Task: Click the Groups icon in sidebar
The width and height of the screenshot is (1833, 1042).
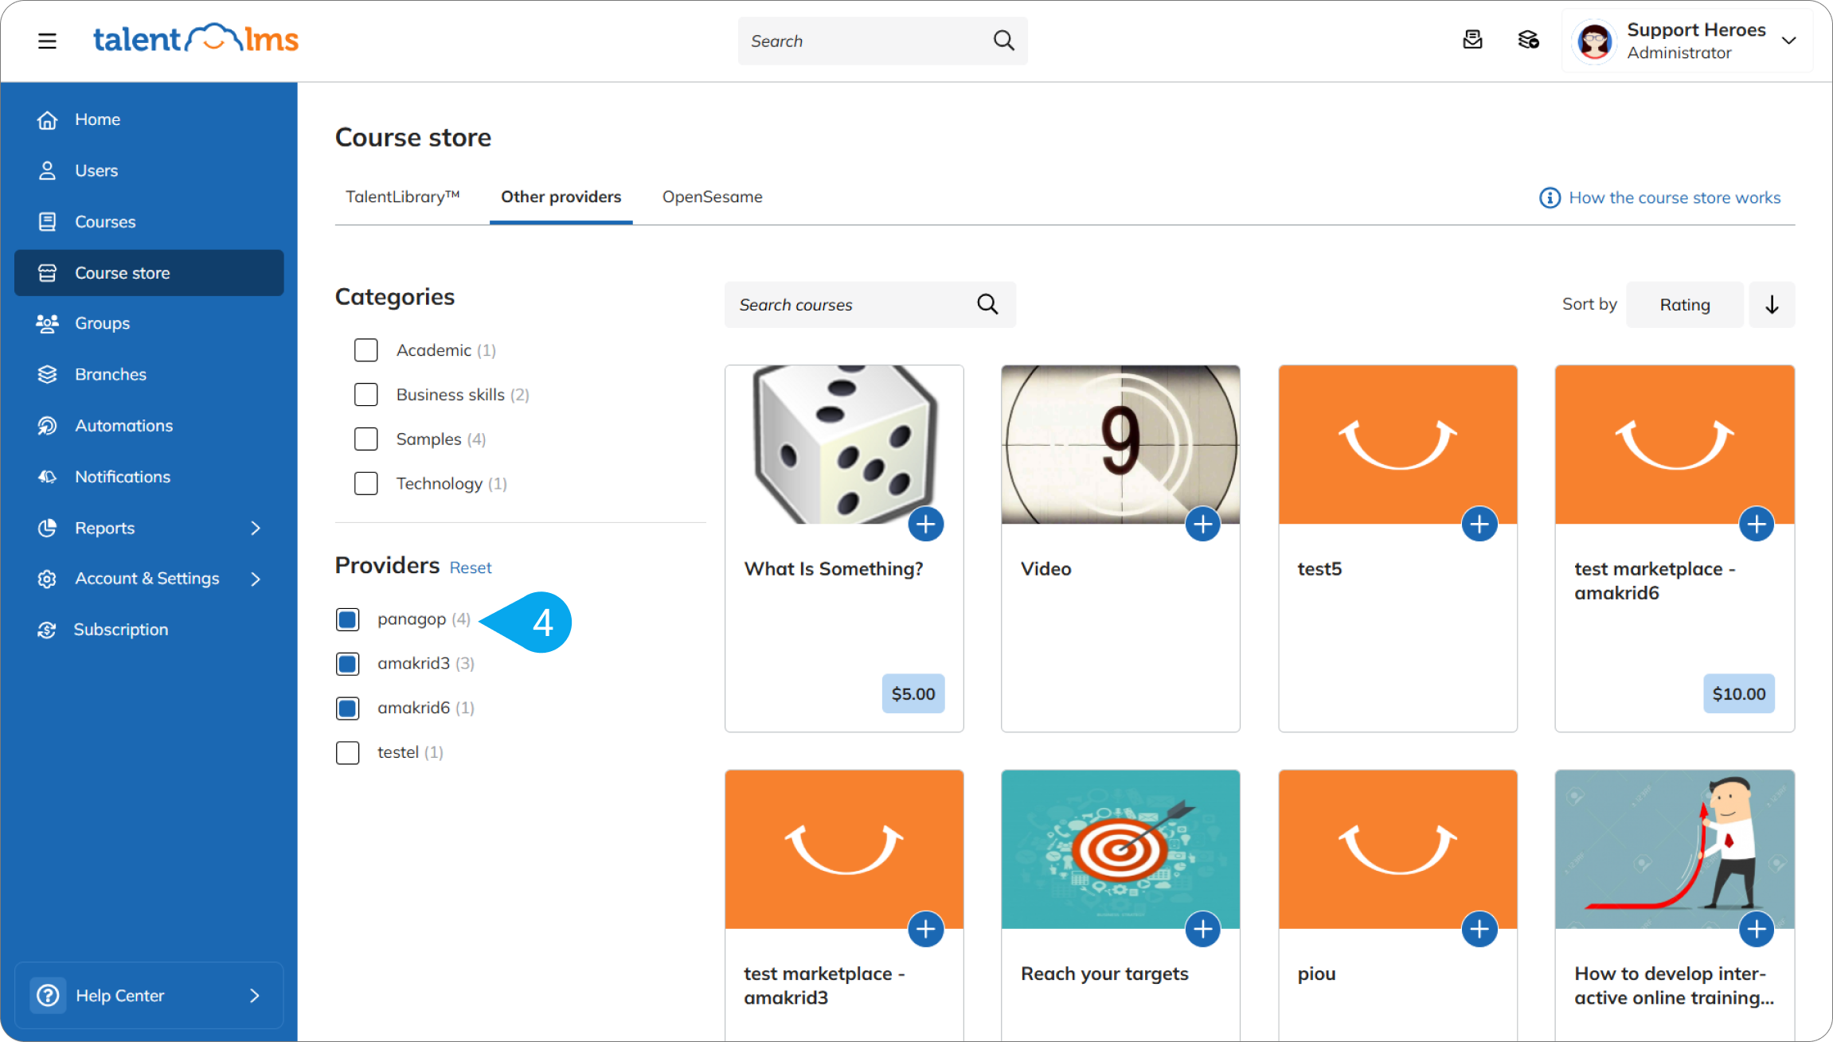Action: tap(48, 323)
